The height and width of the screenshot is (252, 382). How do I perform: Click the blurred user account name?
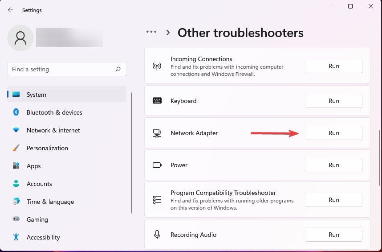(x=69, y=37)
